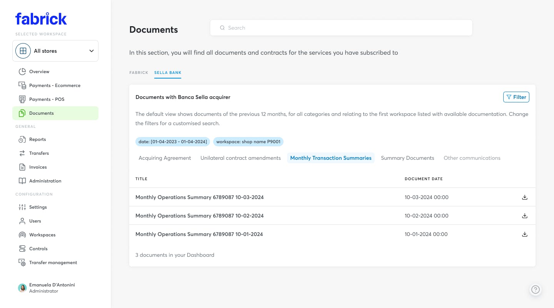Download the 10-01-2024 summary document
This screenshot has width=554, height=308.
point(524,234)
